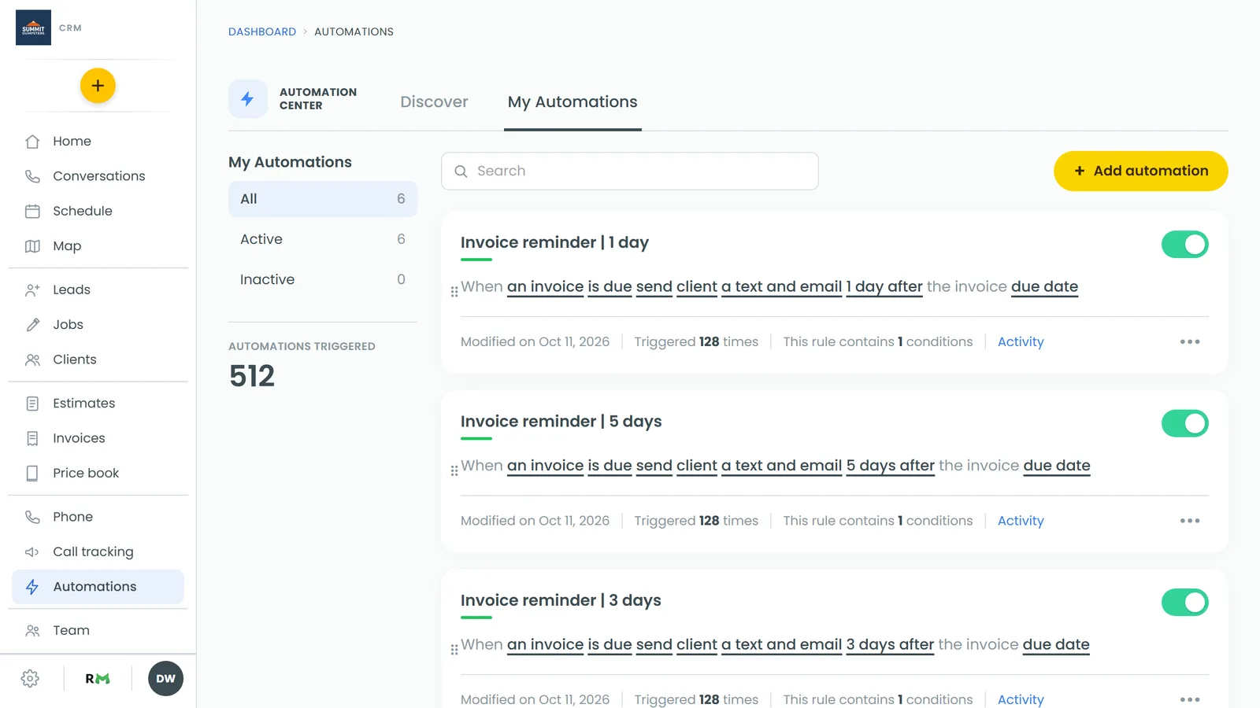Open Activity for 5 days reminder

click(1021, 521)
